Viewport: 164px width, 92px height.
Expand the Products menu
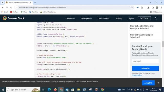70,18
